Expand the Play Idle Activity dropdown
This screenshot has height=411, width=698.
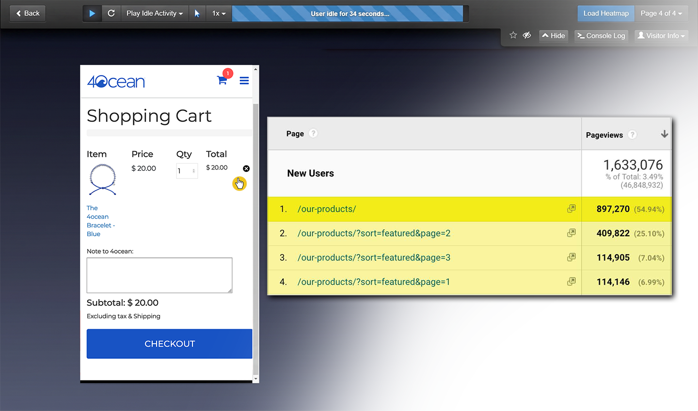(x=155, y=14)
